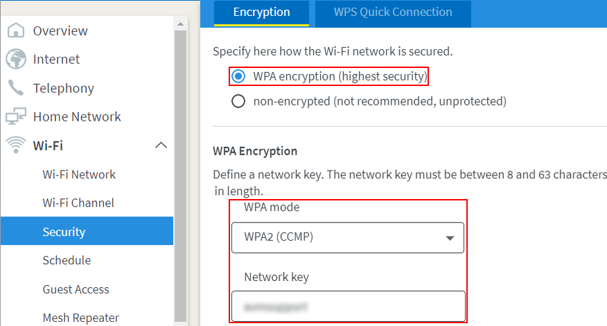Open Guest Access settings

click(76, 289)
